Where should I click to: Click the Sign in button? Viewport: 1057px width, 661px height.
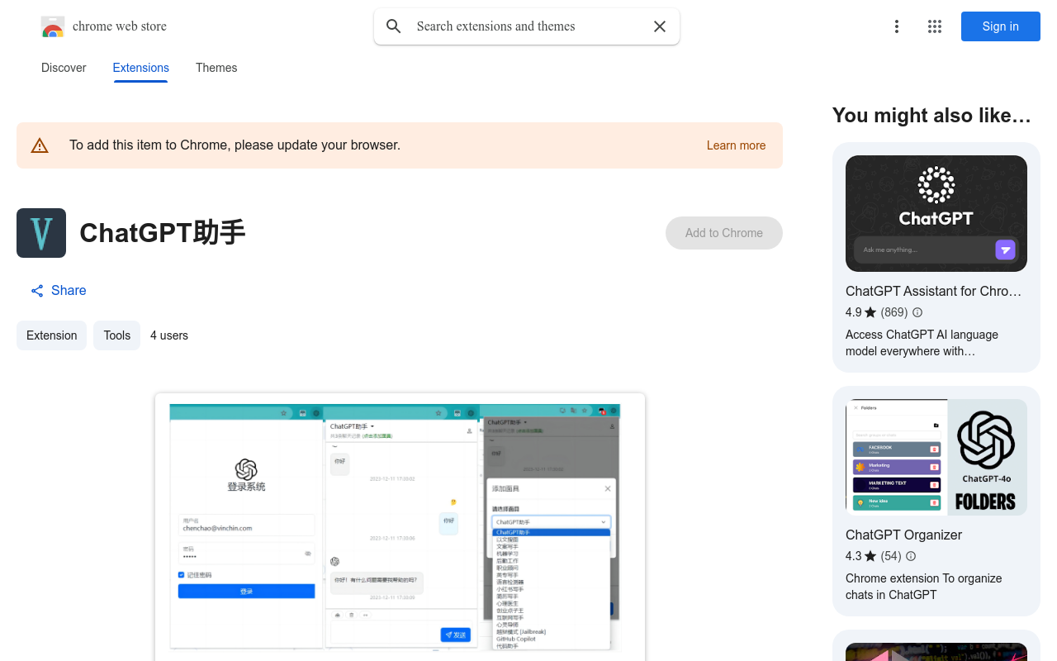pos(1000,26)
